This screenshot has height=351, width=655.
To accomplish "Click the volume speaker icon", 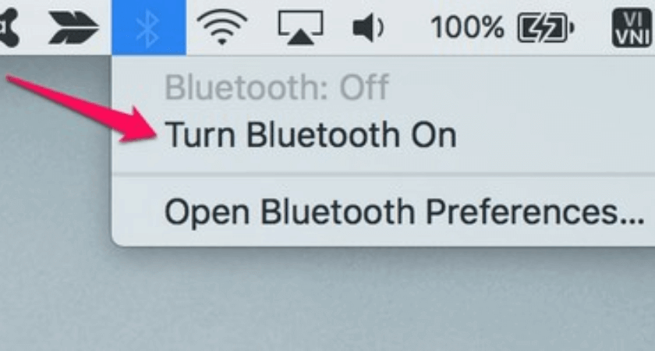I will click(x=368, y=28).
